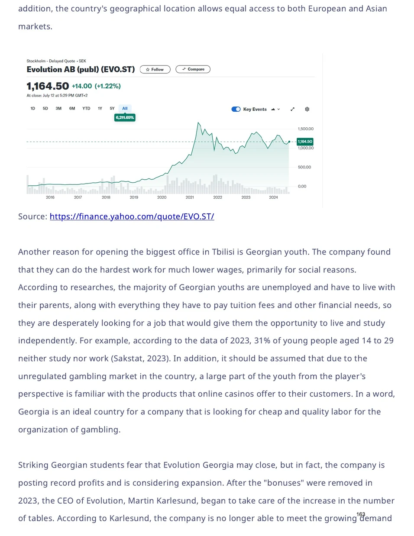
Task: Select the 1D time range
Action: coord(32,109)
